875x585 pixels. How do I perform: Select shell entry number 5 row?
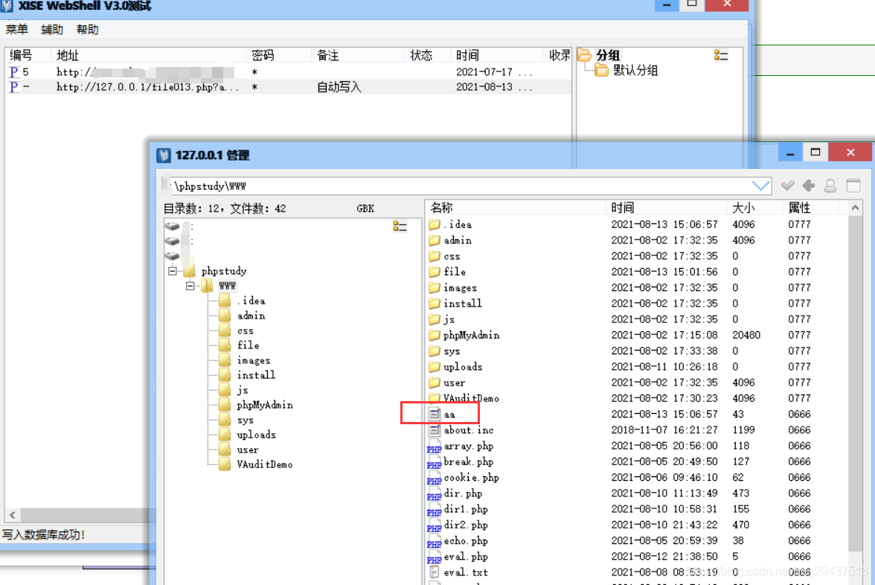[289, 72]
